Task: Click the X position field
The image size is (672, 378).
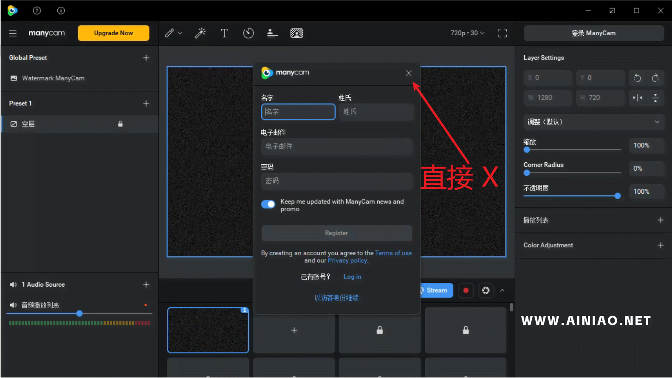Action: [x=548, y=78]
